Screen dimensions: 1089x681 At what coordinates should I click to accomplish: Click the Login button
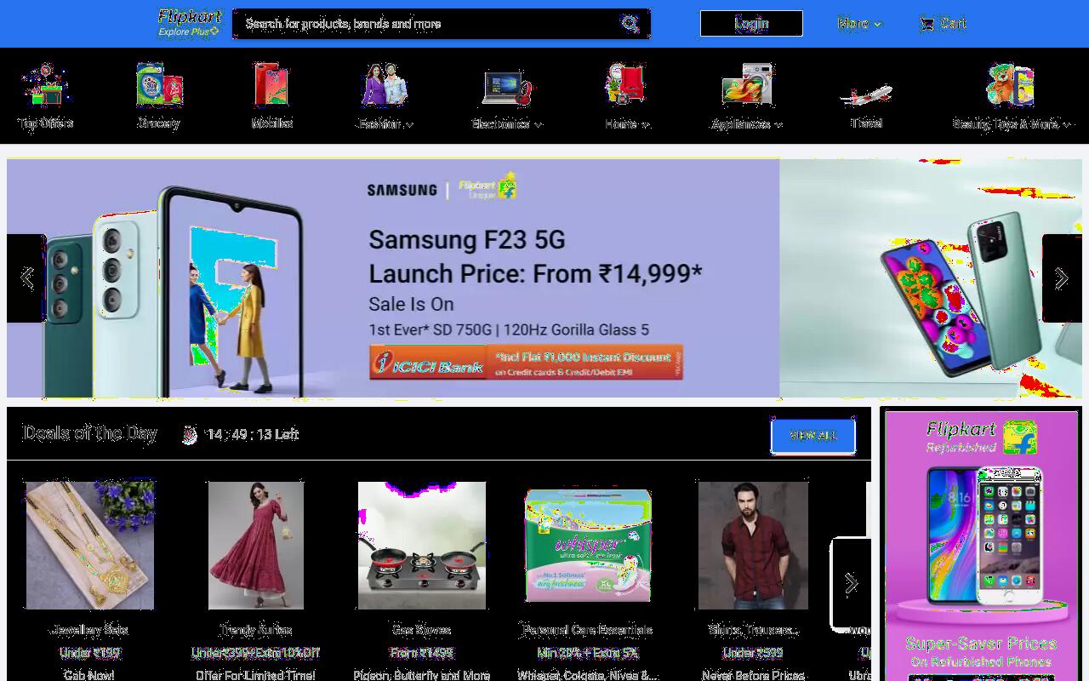(x=751, y=24)
